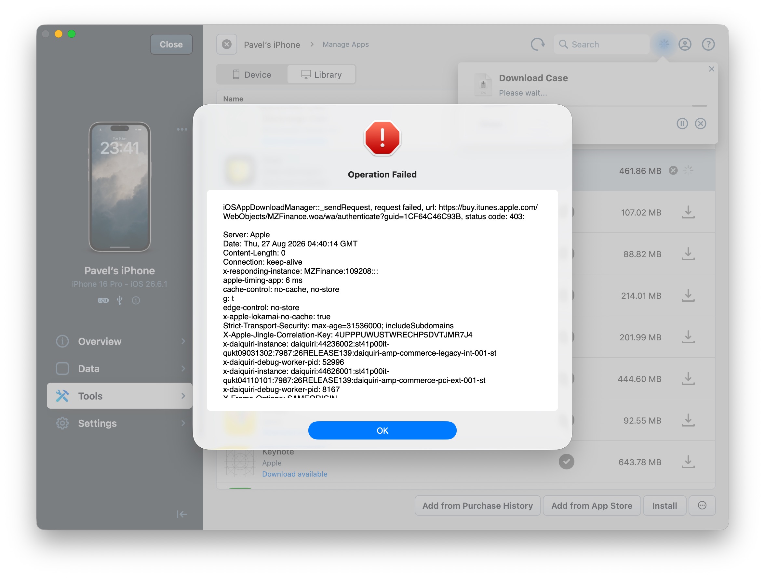Click the device info icon under device name
Screen dimensions: 765x578
click(x=136, y=300)
